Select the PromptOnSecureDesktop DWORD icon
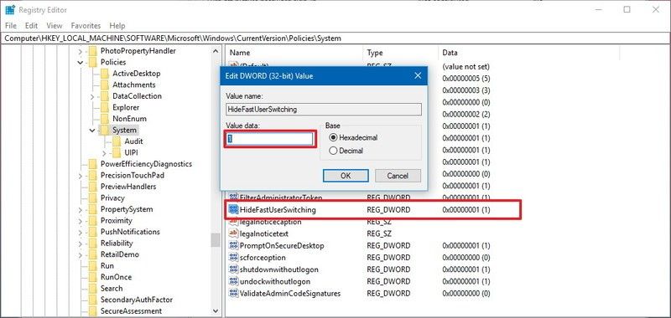 (x=234, y=245)
